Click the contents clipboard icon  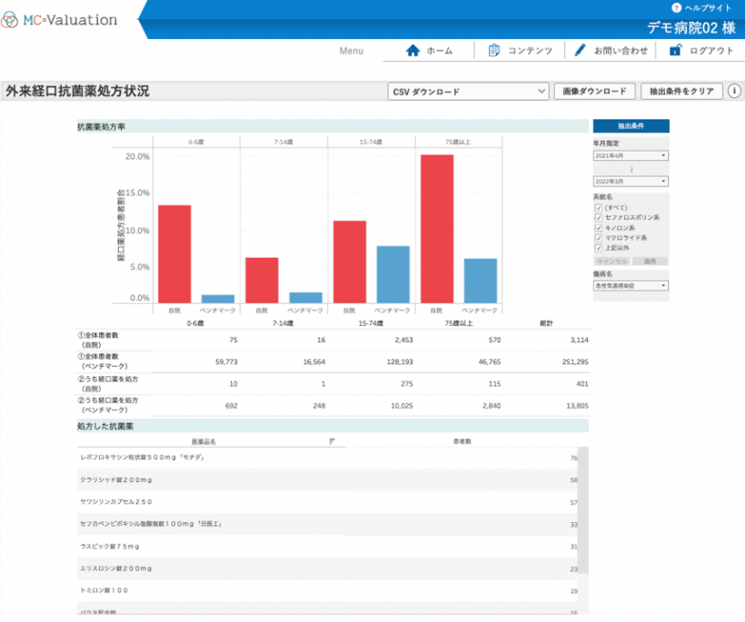tap(493, 51)
